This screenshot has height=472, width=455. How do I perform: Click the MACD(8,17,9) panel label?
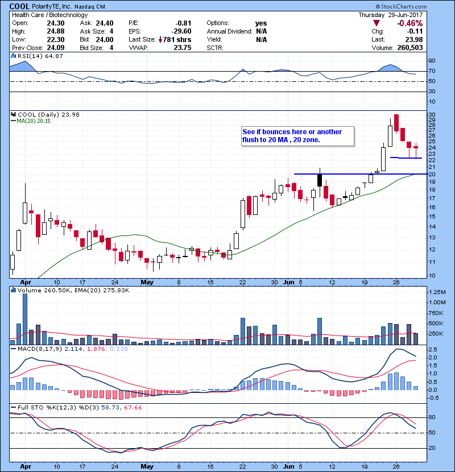(x=40, y=349)
